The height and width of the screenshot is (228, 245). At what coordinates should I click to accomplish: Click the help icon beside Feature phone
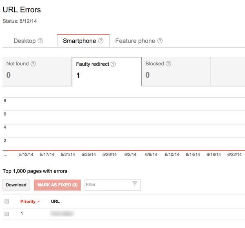click(x=160, y=41)
